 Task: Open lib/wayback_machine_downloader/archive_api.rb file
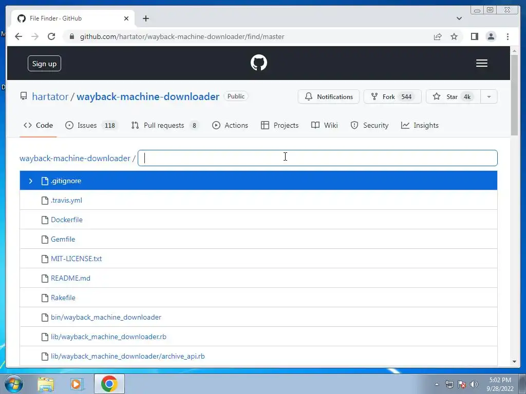click(128, 356)
